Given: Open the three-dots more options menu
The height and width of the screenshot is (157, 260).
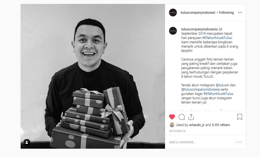Looking at the screenshot, I should 240,12.
